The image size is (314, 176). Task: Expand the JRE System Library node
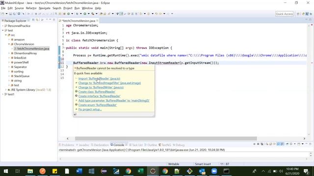tap(6, 90)
